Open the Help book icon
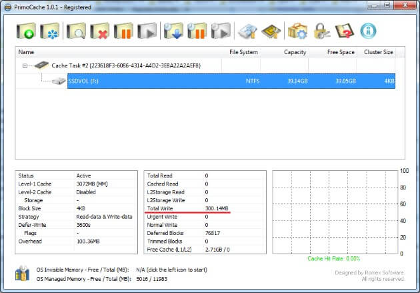 tap(345, 31)
